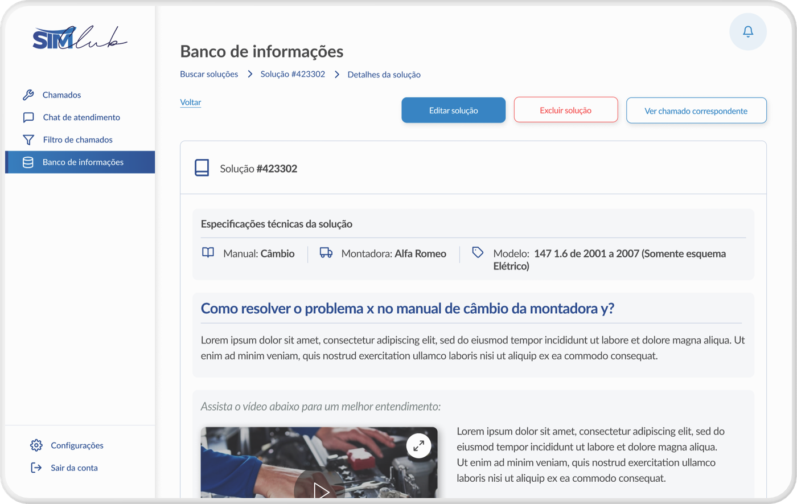Click the Buscar soluções breadcrumb
Screen dimensions: 797x504
coord(209,74)
